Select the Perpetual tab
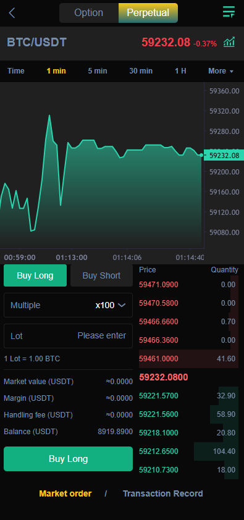Image resolution: width=244 pixels, height=520 pixels. (148, 13)
